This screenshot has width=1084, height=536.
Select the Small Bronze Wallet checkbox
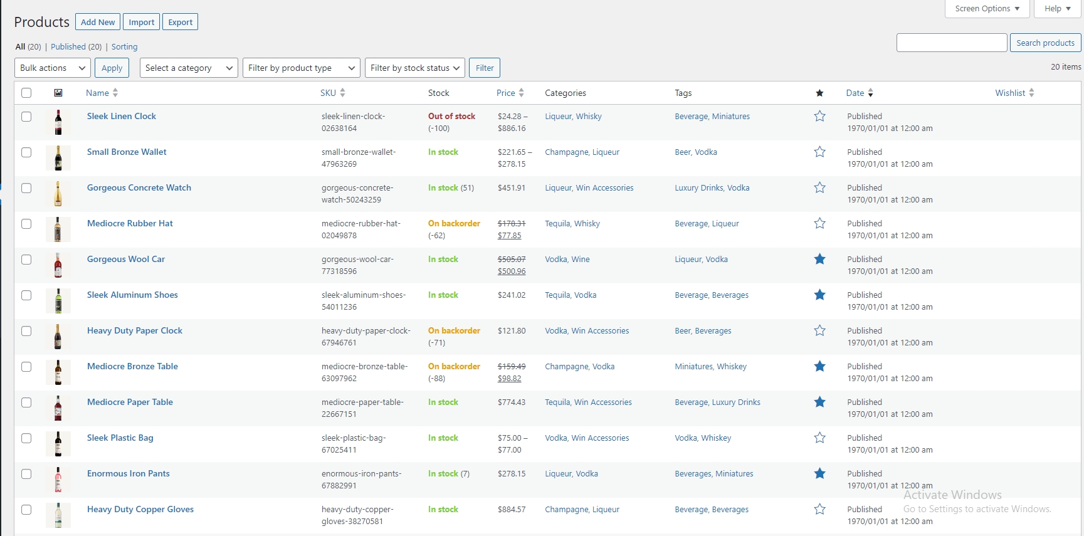click(26, 152)
